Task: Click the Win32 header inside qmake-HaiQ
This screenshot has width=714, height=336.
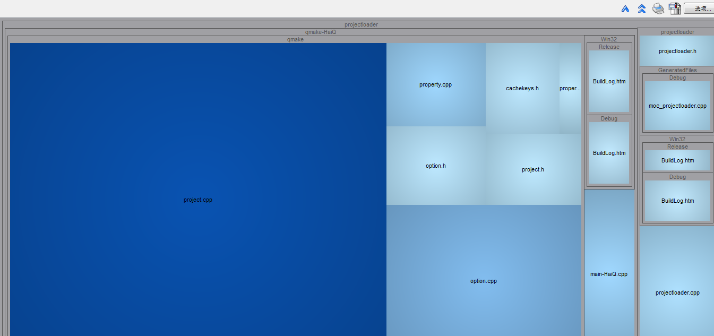Action: [x=609, y=39]
